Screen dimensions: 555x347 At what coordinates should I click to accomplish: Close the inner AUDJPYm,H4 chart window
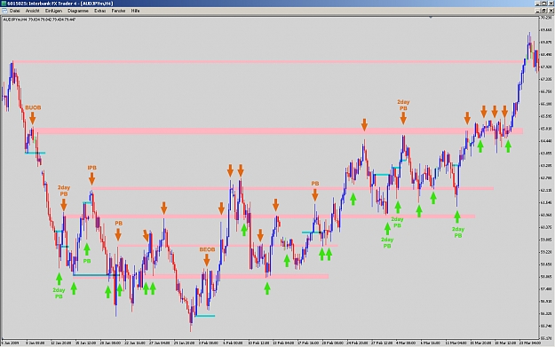[551, 11]
